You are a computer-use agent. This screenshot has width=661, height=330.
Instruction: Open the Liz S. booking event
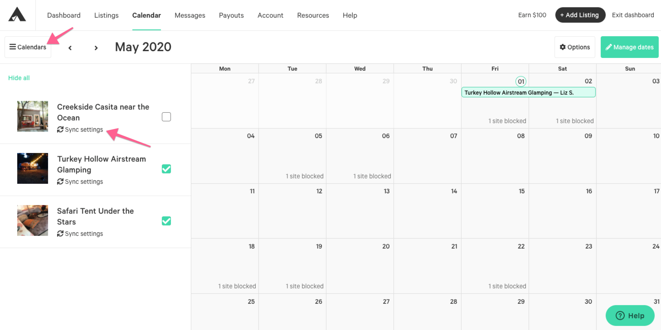click(x=528, y=92)
